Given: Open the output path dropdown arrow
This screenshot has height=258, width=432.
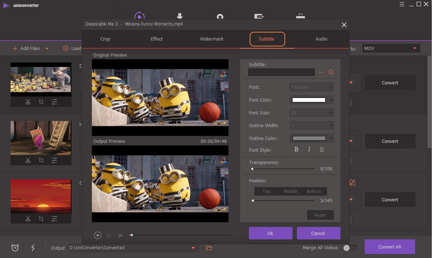Looking at the screenshot, I should click(193, 248).
